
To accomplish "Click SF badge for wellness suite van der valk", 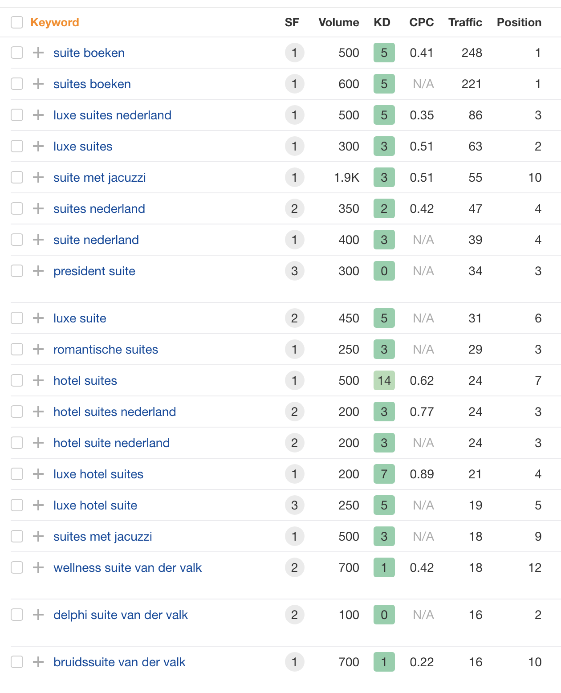I will pos(294,567).
